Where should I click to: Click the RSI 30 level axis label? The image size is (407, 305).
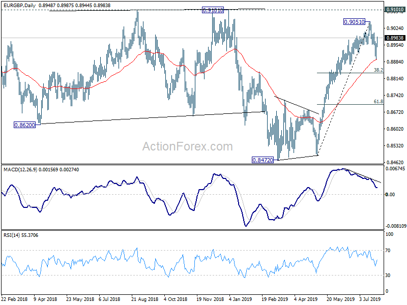pyautogui.click(x=388, y=276)
